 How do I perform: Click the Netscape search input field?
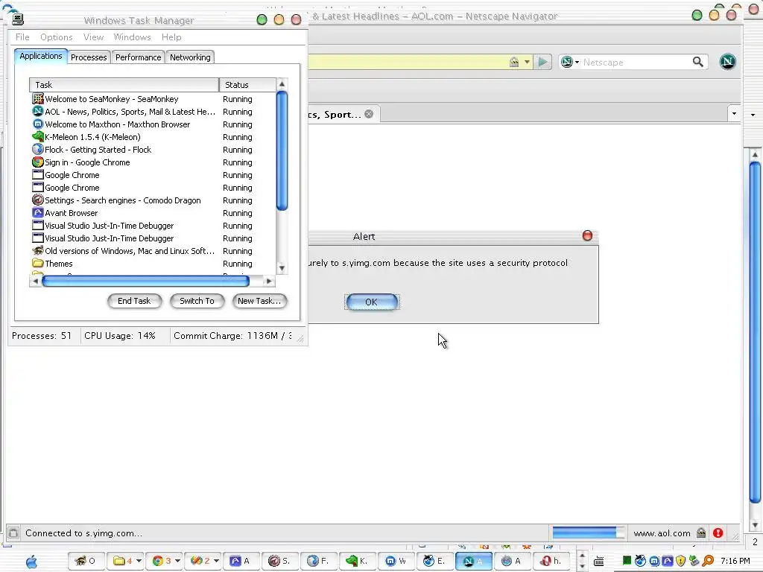tap(635, 63)
